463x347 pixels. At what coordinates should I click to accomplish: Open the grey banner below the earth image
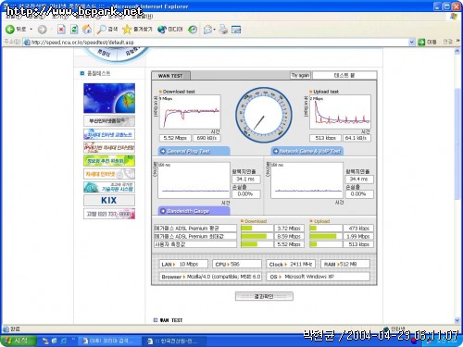[x=109, y=120]
